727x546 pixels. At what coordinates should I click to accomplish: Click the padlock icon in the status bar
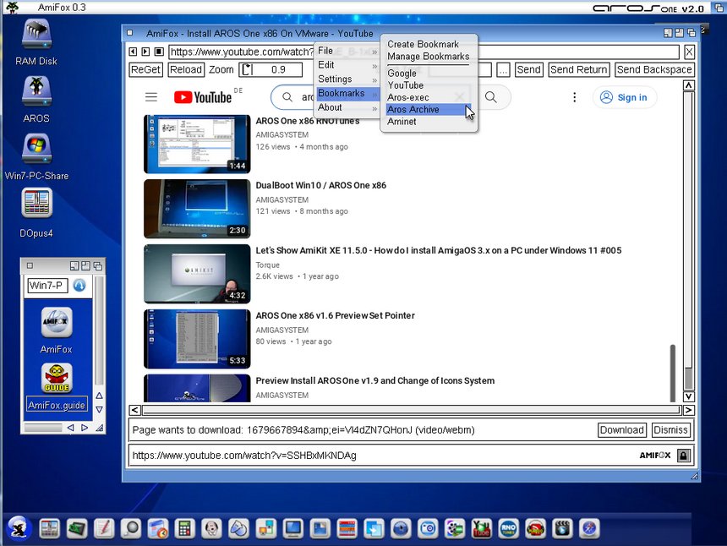click(683, 456)
